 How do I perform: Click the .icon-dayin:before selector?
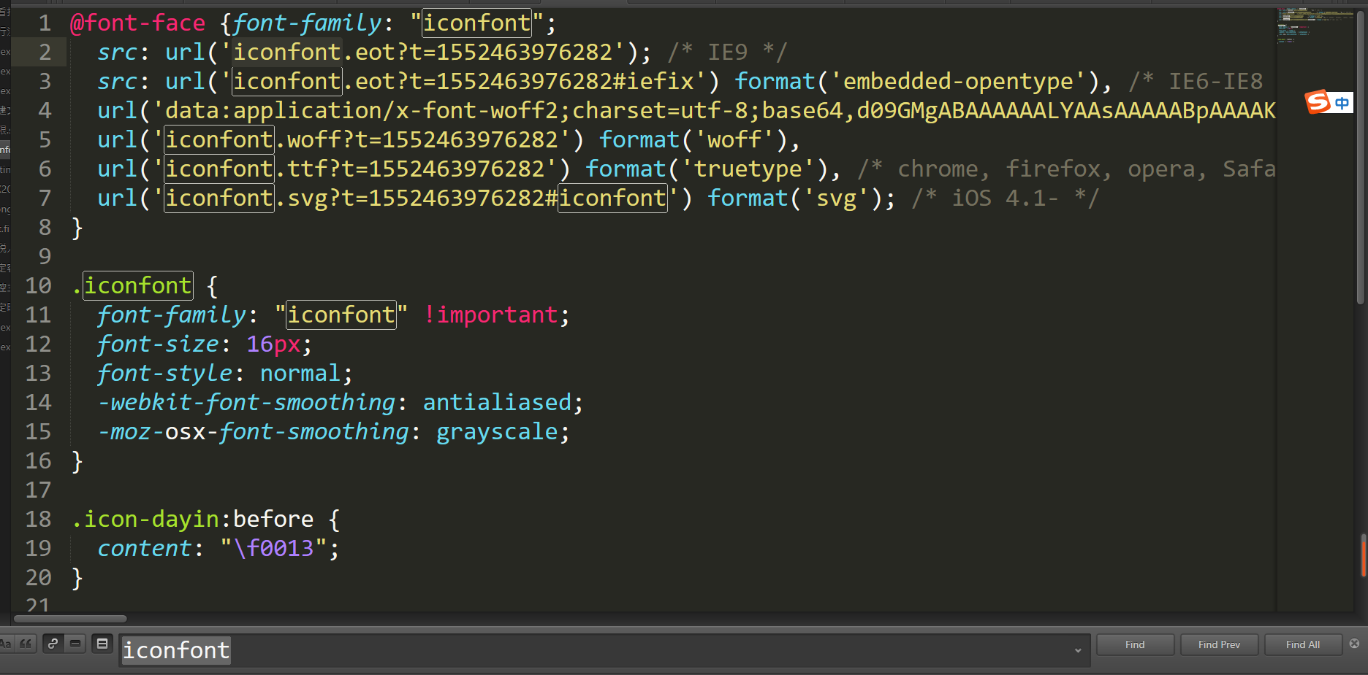pyautogui.click(x=193, y=520)
